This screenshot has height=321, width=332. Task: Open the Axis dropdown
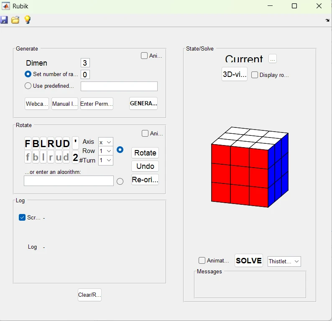coord(106,142)
